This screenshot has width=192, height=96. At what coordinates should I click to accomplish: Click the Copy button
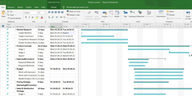[10, 15]
